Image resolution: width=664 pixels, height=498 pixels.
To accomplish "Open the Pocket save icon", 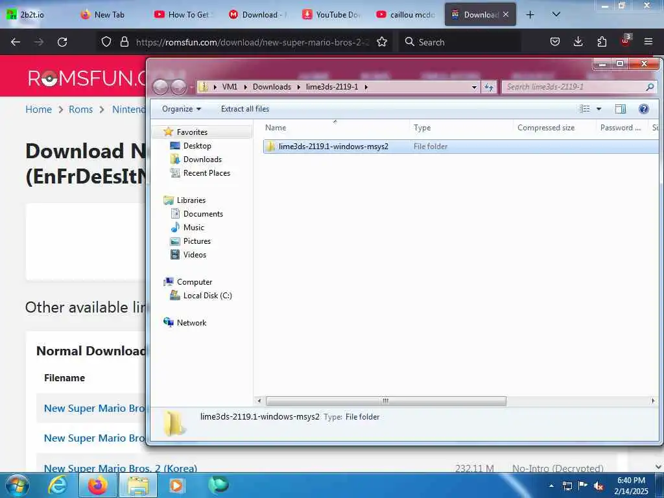I will click(x=555, y=42).
